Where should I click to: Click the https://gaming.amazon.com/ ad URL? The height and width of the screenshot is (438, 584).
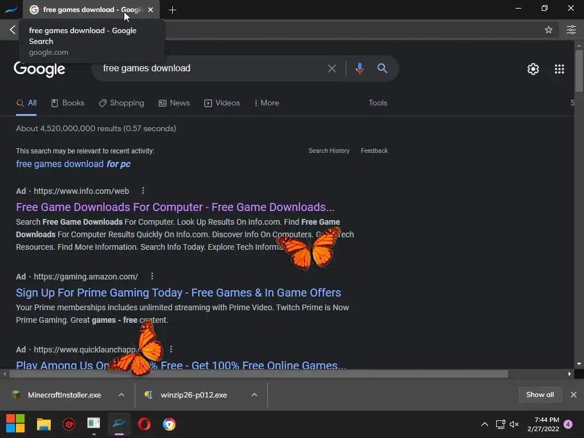pos(86,277)
